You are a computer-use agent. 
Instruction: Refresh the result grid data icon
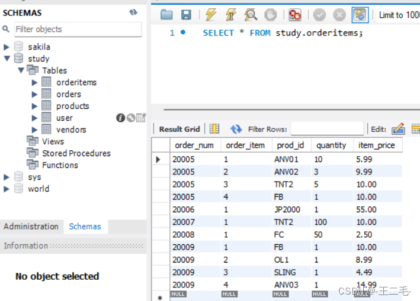pyautogui.click(x=236, y=129)
